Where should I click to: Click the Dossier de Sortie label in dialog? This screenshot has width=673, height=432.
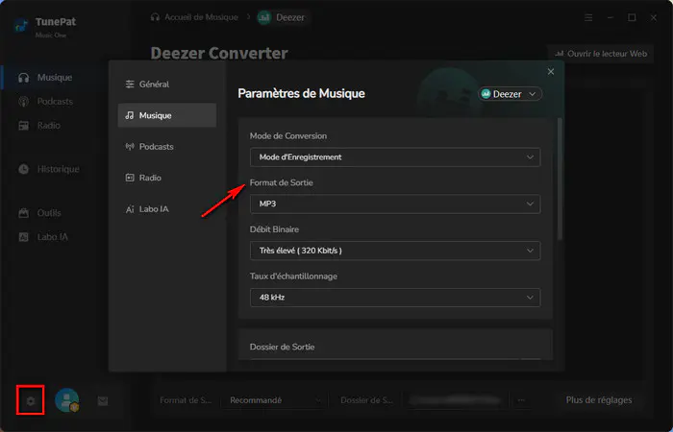pos(282,347)
